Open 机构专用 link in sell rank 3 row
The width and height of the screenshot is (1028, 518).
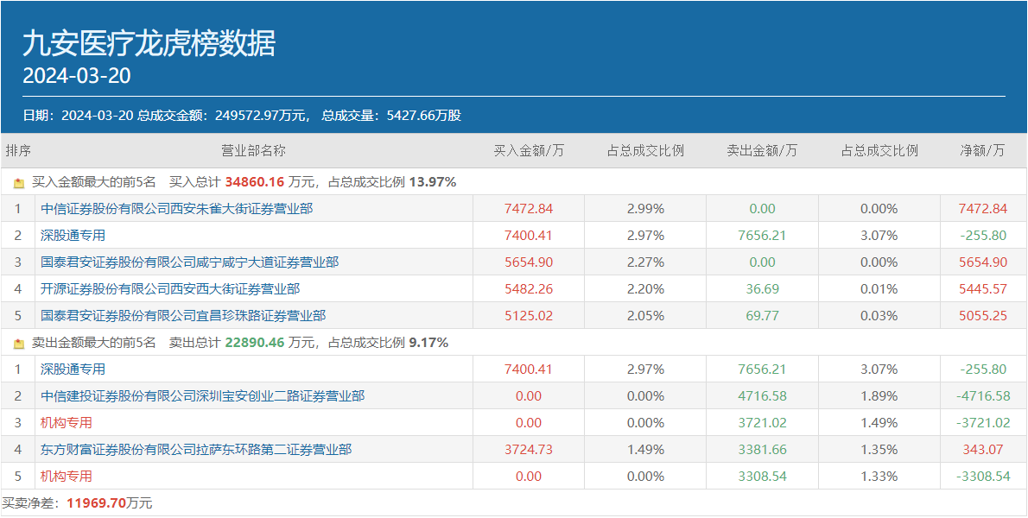(x=67, y=423)
